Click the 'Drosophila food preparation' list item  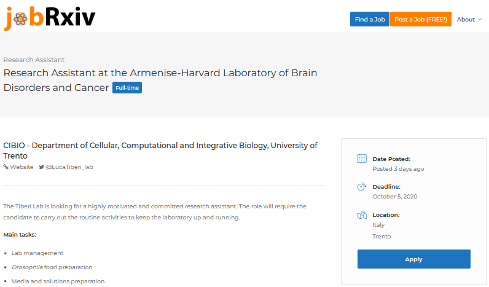click(x=52, y=267)
